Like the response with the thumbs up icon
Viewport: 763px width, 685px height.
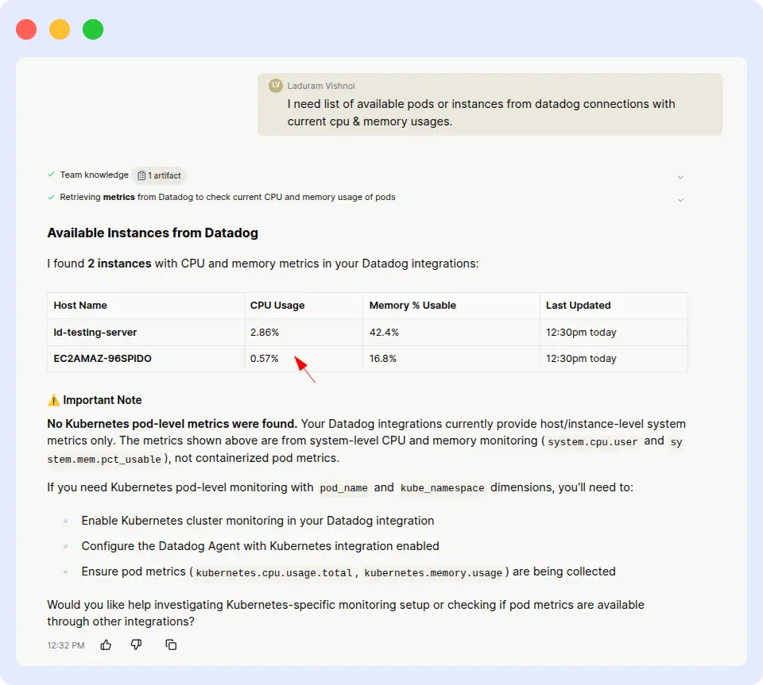coord(106,645)
